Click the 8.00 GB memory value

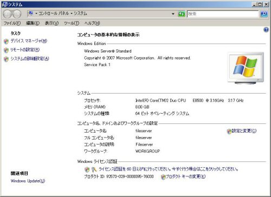pyautogui.click(x=142, y=107)
